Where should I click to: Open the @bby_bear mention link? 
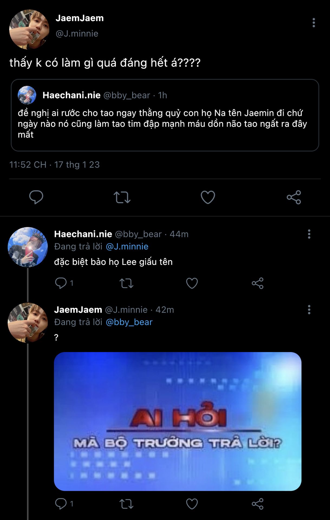pyautogui.click(x=129, y=322)
